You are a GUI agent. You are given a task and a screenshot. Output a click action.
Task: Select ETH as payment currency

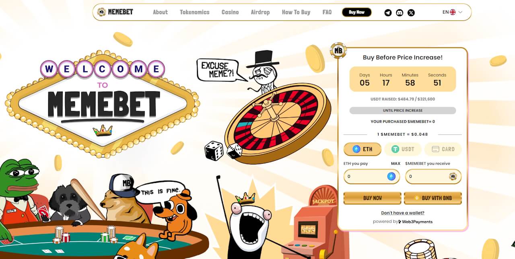click(362, 149)
